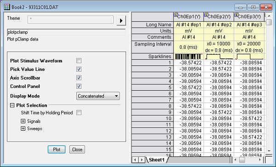Viewport: 276px width, 167px height.
Task: Click the Sparklines row label
Action: click(152, 57)
